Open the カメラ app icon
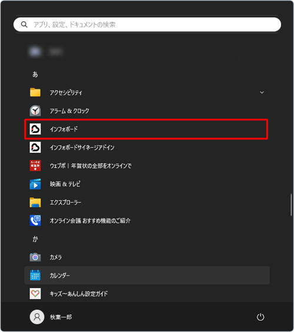Image resolution: width=294 pixels, height=332 pixels. click(35, 257)
